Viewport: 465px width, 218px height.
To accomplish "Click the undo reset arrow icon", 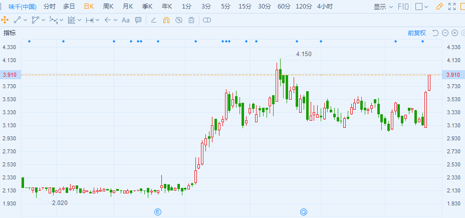I will point(435,33).
